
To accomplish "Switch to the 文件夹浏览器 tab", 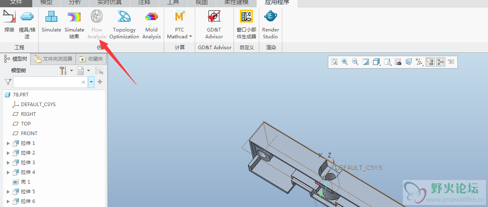I will coord(53,59).
